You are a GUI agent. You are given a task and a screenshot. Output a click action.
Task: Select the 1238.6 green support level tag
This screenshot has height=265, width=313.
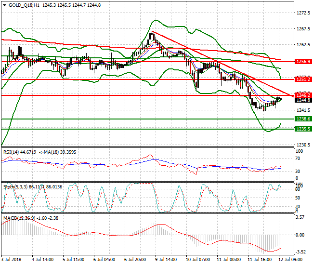click(302, 119)
